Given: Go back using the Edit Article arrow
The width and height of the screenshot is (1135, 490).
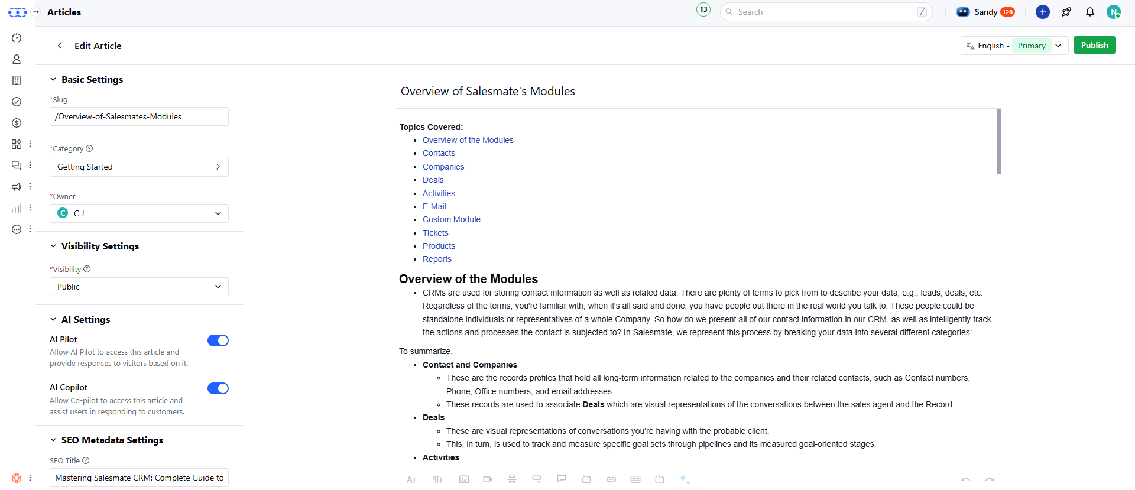Looking at the screenshot, I should click(60, 46).
